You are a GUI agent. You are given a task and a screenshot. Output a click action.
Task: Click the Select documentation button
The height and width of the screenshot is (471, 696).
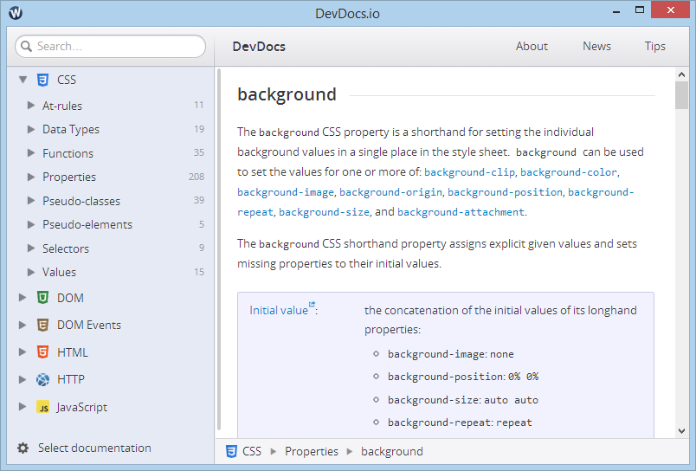94,448
